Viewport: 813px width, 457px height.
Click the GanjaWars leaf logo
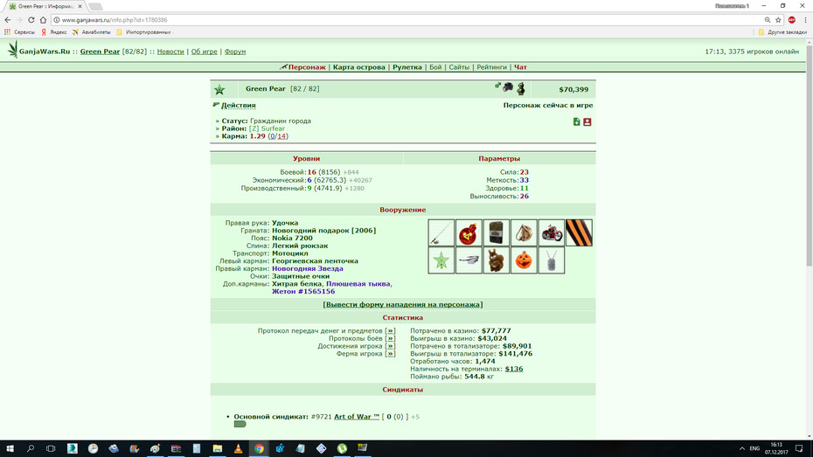(12, 51)
